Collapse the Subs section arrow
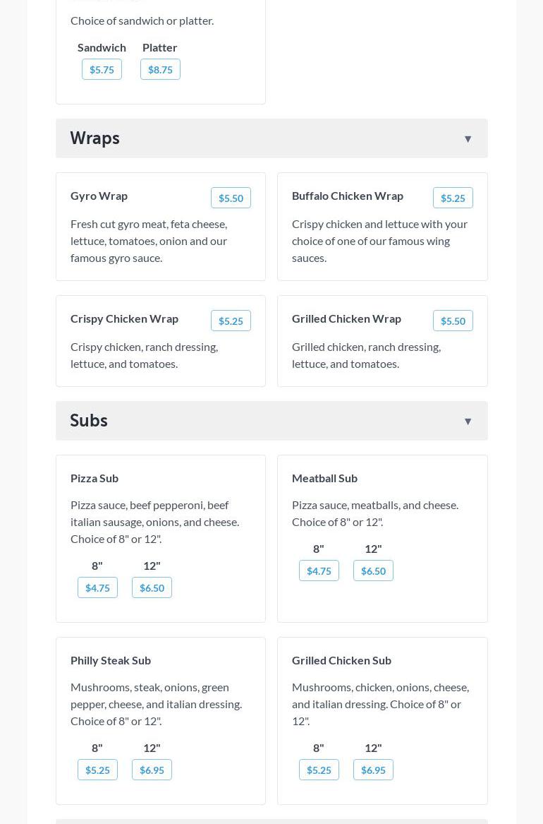Image resolution: width=543 pixels, height=824 pixels. [x=468, y=422]
